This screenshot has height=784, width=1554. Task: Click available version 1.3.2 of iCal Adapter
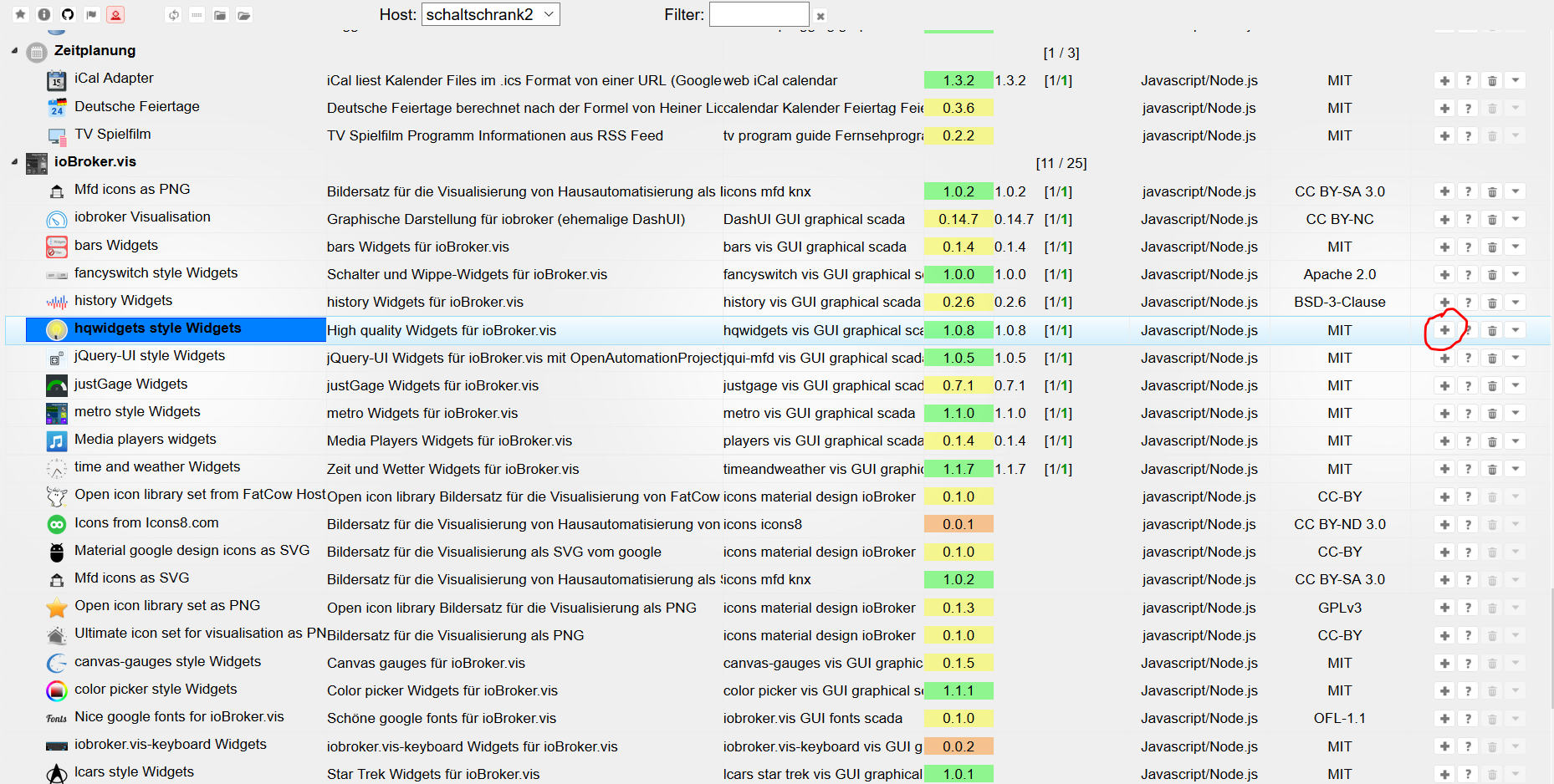click(958, 81)
